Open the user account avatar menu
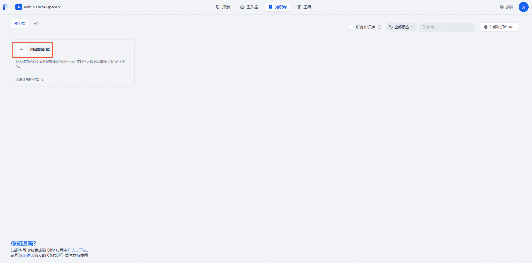 point(523,7)
